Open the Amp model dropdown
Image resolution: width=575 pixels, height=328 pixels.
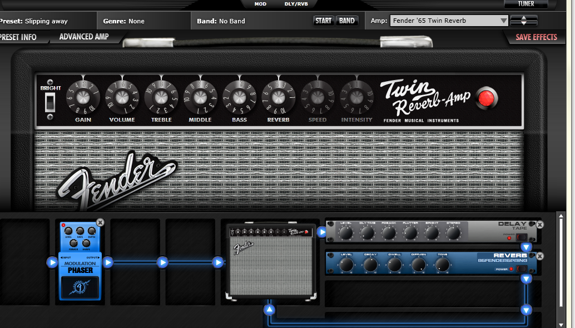pos(449,21)
